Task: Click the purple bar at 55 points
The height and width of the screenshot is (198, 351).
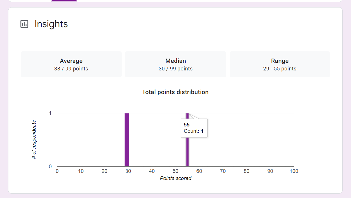Action: tap(187, 150)
